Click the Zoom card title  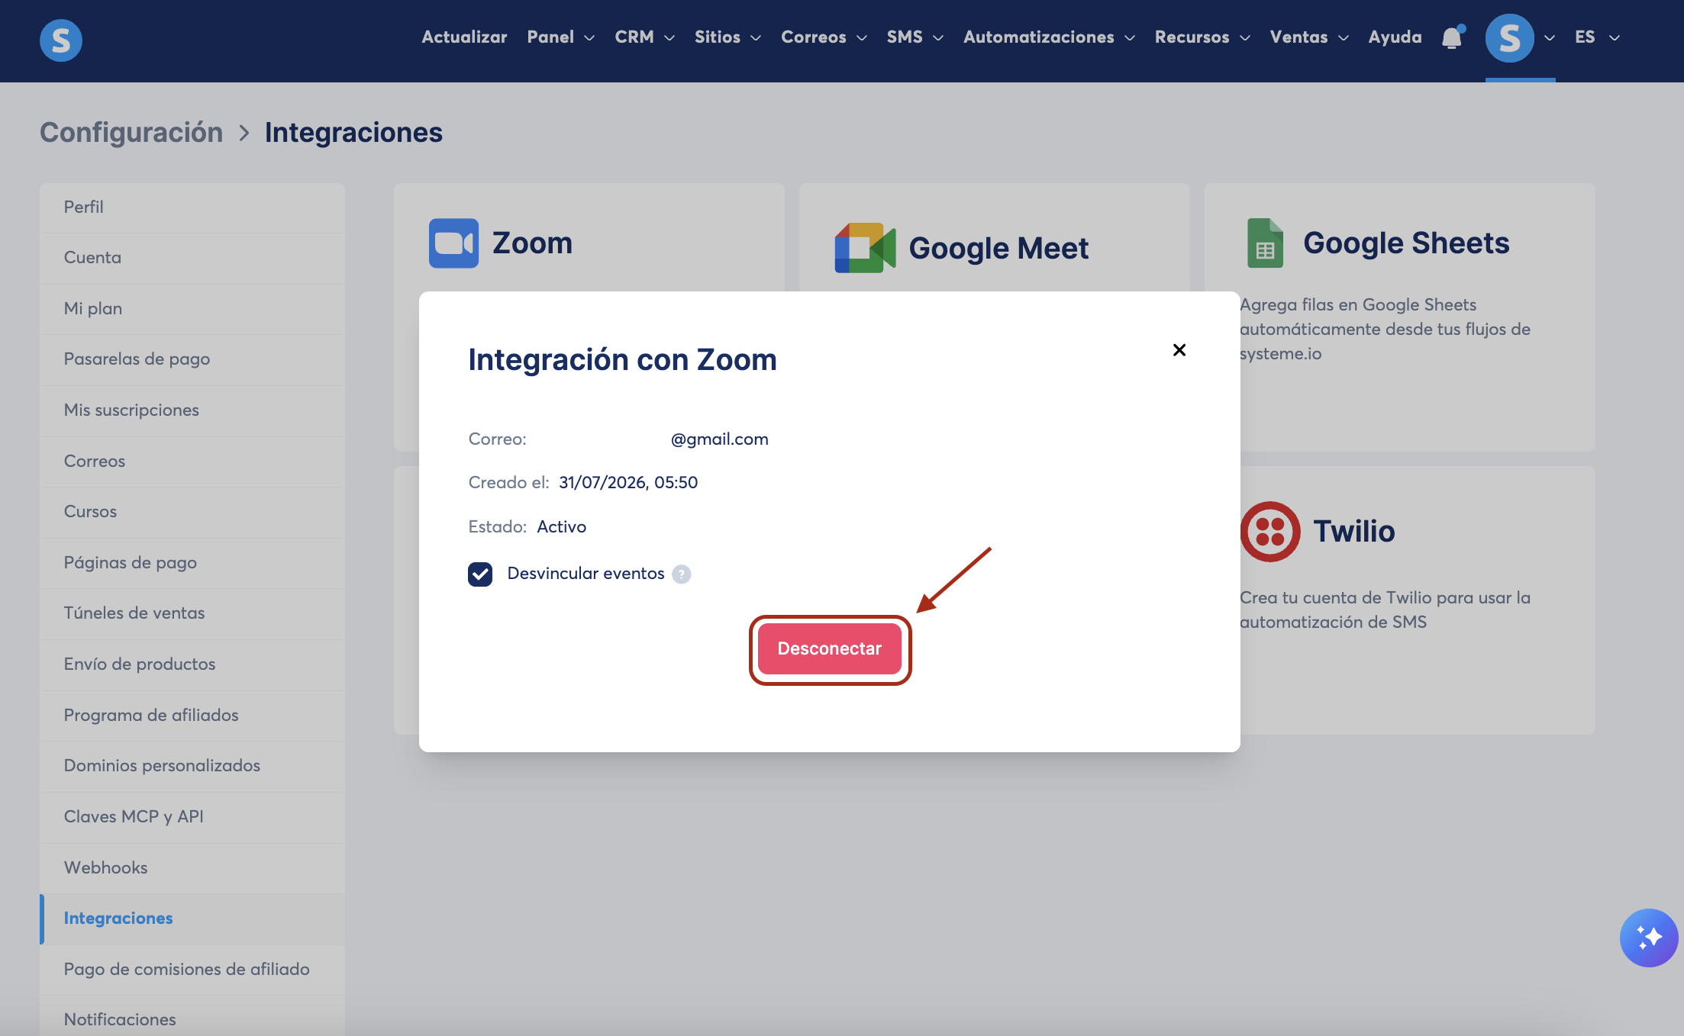(532, 243)
